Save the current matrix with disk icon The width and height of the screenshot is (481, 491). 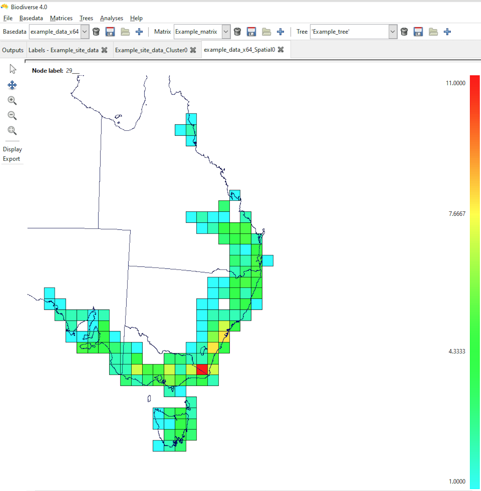click(251, 31)
